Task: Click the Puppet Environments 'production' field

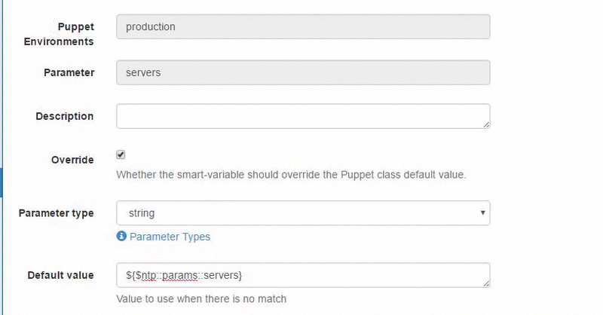Action: (303, 26)
